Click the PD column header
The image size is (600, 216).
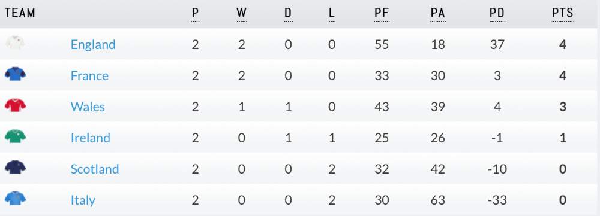(x=497, y=13)
